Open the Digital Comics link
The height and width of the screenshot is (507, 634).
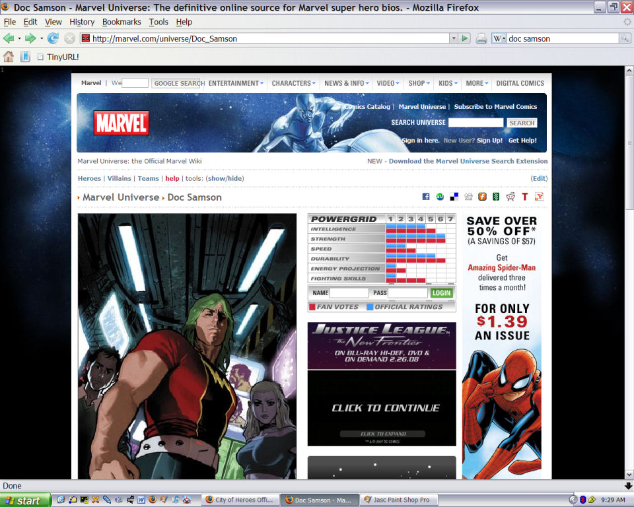click(x=520, y=83)
